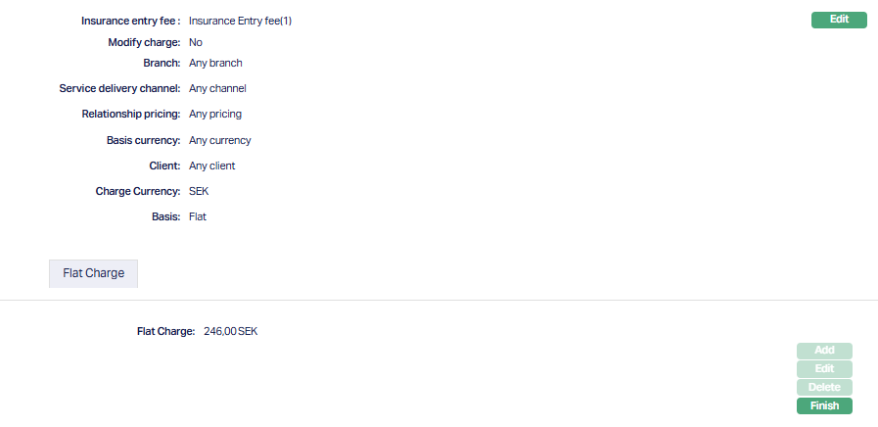The image size is (878, 427).
Task: Switch to the Flat Charge tab
Action: coord(93,273)
